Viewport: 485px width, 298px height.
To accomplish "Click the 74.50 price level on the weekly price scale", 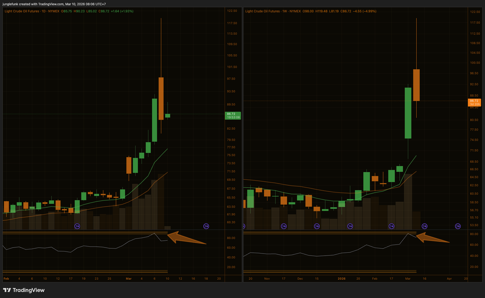I will [474, 140].
